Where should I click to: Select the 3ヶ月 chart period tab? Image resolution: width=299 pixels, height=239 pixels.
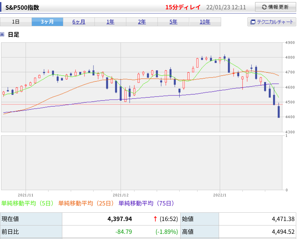47,22
